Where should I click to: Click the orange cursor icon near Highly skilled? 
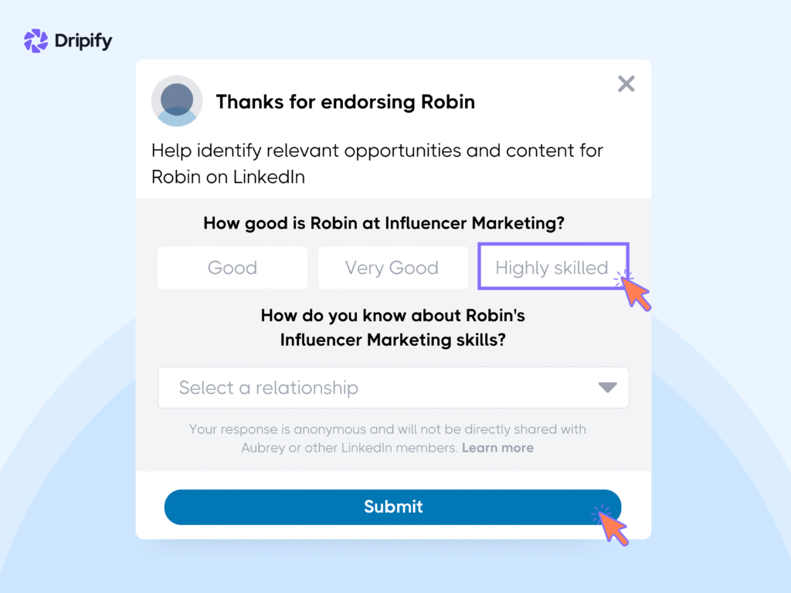pyautogui.click(x=633, y=292)
